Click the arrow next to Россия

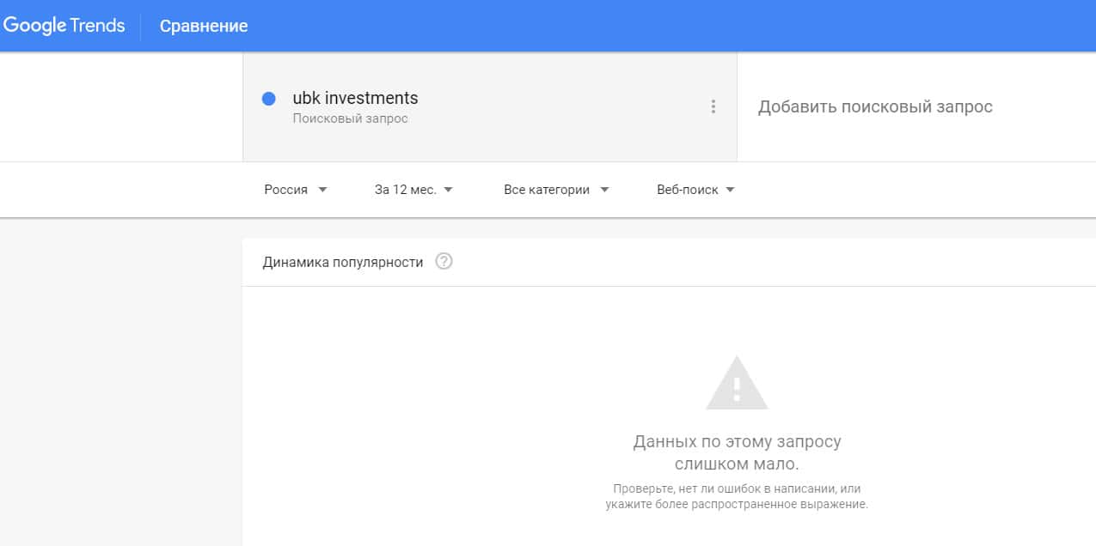click(x=322, y=190)
